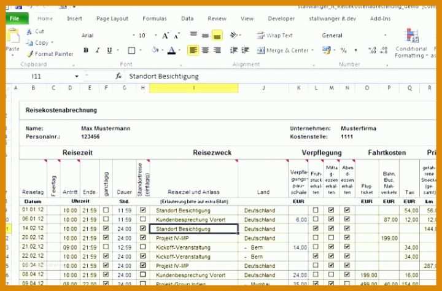This screenshot has height=291, width=442.
Task: Click Decrease Decimal
Action: click(x=384, y=50)
